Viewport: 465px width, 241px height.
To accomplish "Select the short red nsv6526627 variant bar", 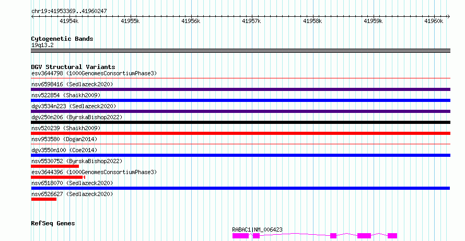I will point(43,199).
